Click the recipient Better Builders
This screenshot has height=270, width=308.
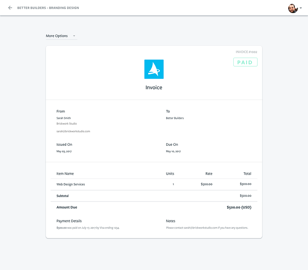pyautogui.click(x=175, y=118)
